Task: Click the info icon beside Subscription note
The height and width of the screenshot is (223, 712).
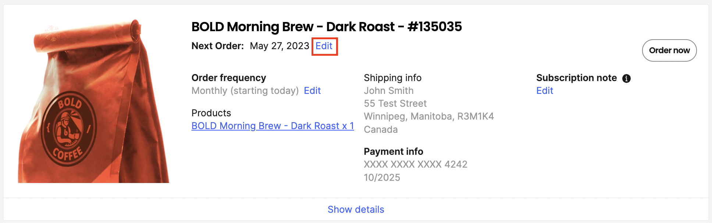Action: click(x=626, y=78)
